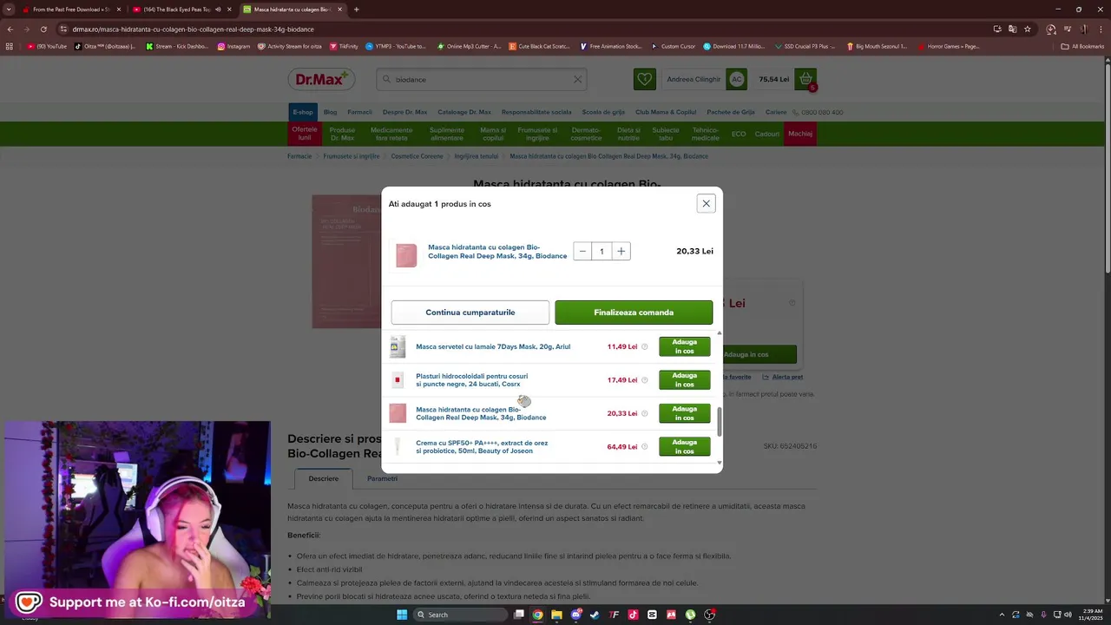Click the Cosrx patches product thumbnail
Viewport: 1111px width, 625px height.
[398, 380]
